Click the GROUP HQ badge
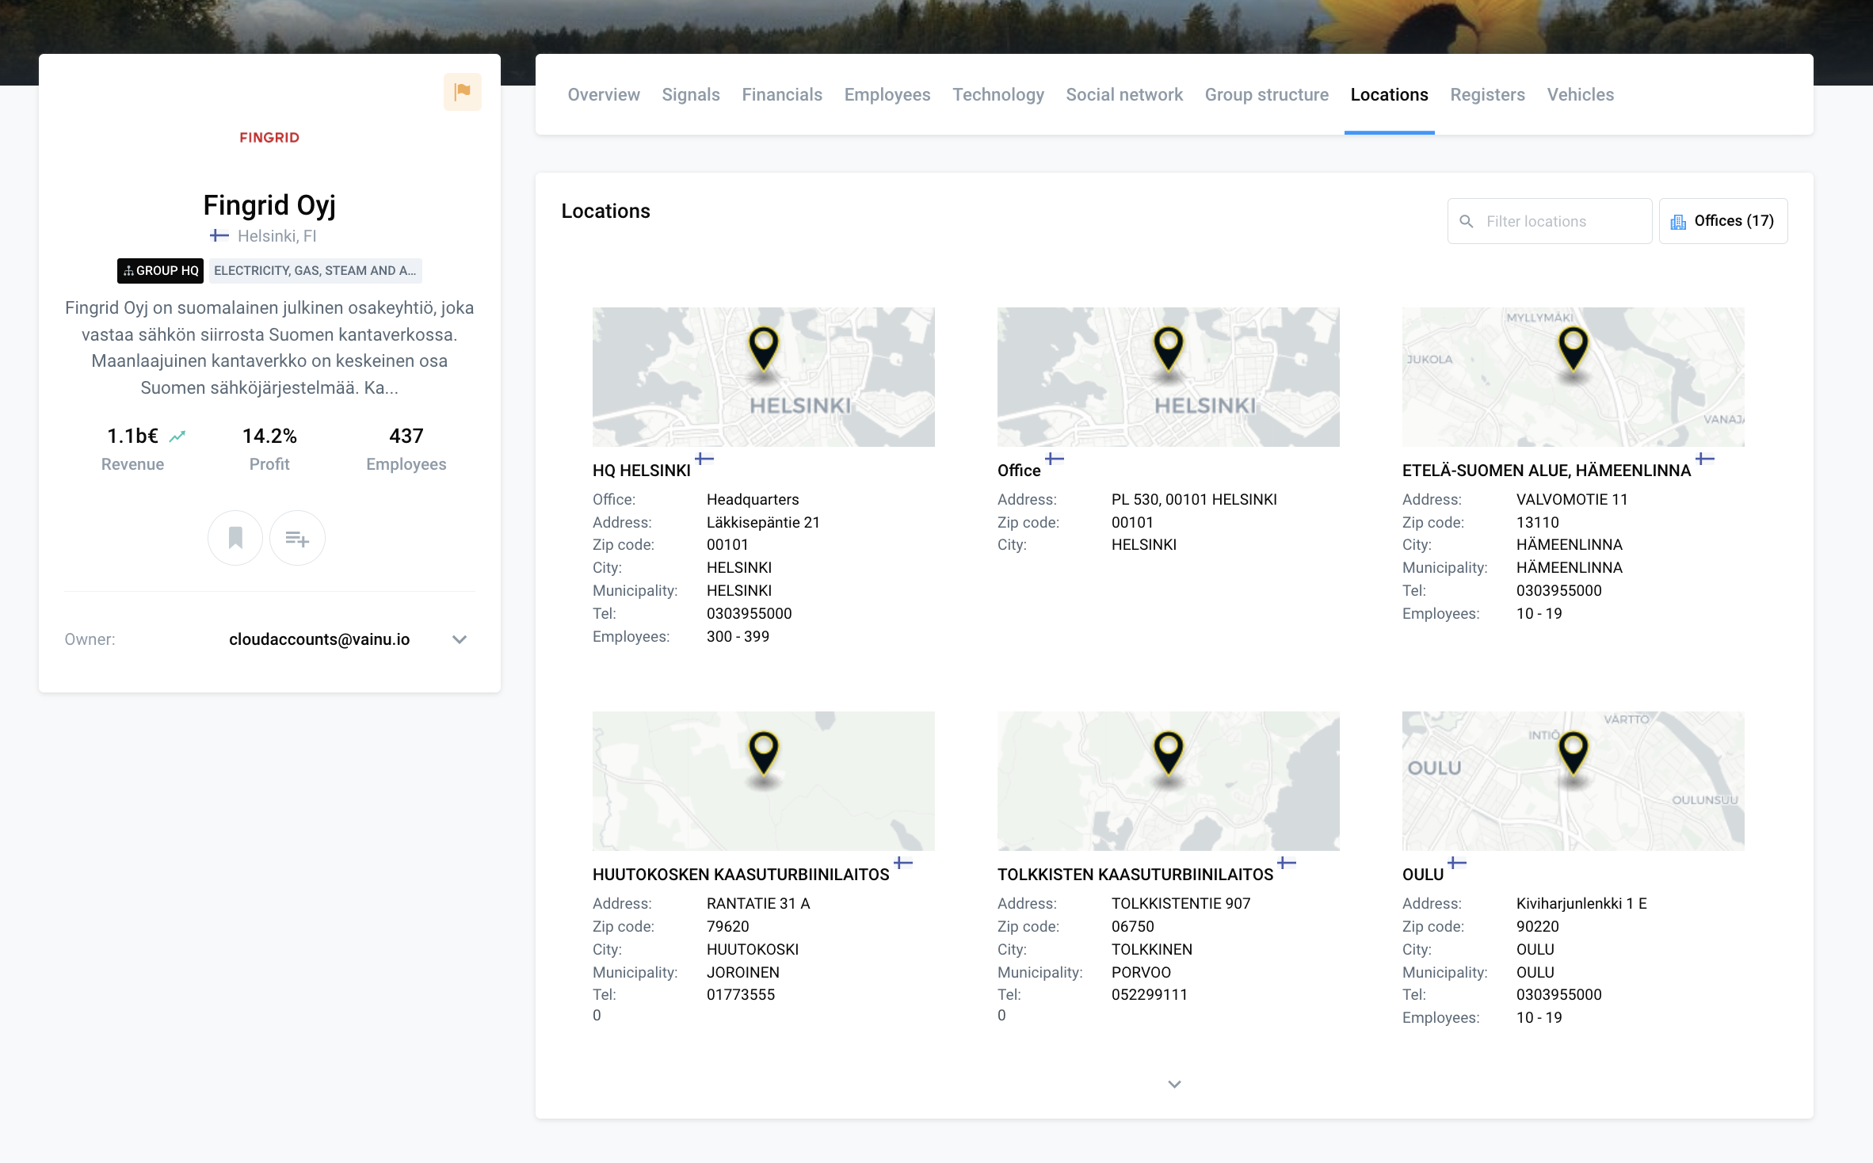The image size is (1873, 1163). pyautogui.click(x=161, y=271)
